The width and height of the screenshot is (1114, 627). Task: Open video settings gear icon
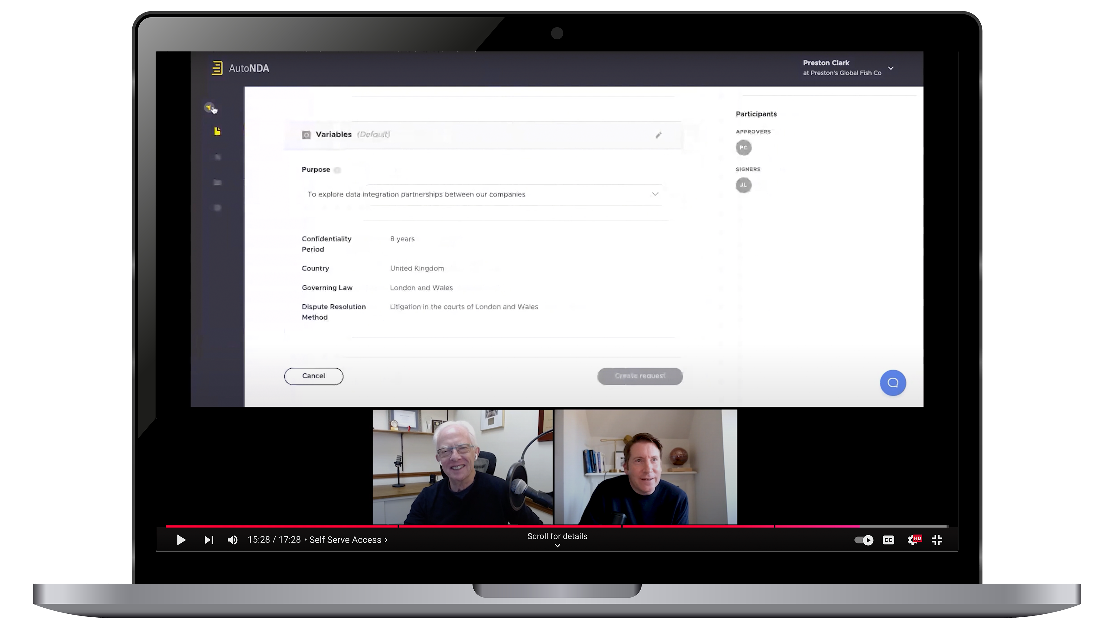tap(912, 540)
